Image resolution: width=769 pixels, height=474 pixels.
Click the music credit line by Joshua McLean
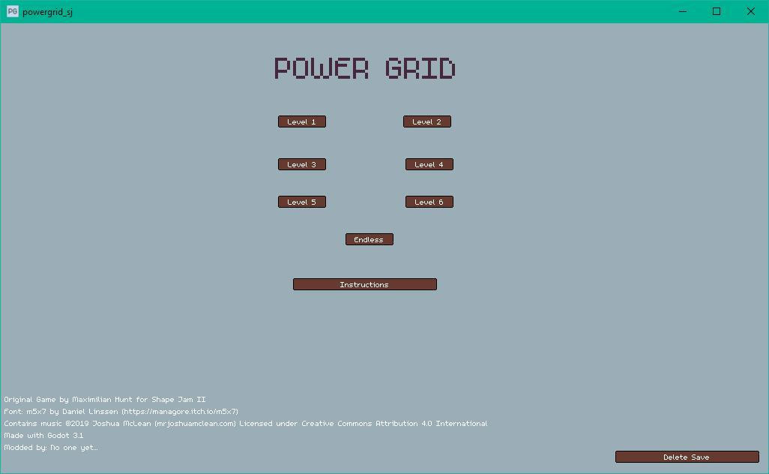point(246,424)
